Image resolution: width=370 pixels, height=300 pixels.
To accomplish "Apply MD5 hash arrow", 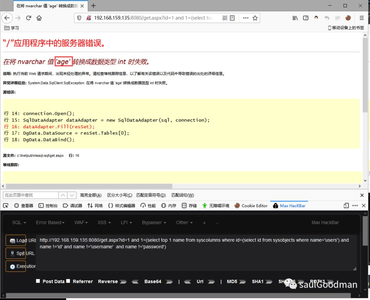I will (x=242, y=281).
